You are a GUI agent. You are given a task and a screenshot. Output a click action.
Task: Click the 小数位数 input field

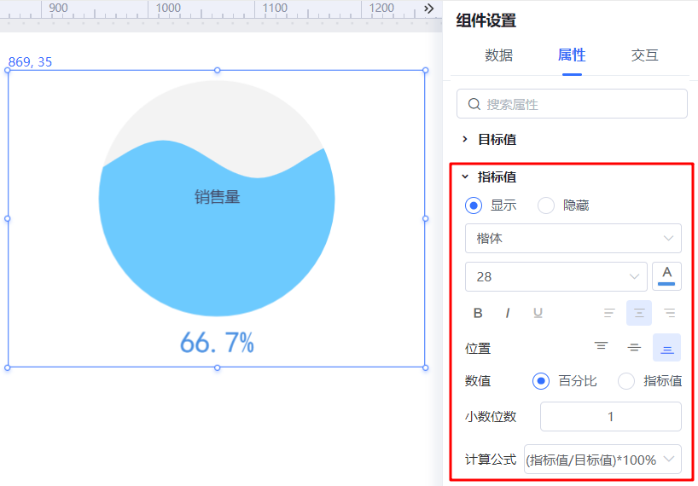(611, 417)
